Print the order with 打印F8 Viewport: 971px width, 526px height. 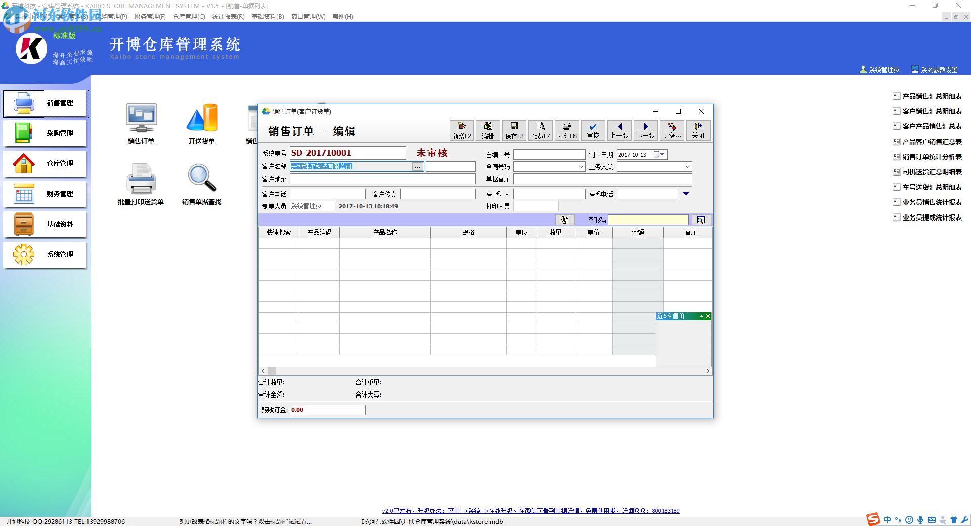[x=567, y=130]
